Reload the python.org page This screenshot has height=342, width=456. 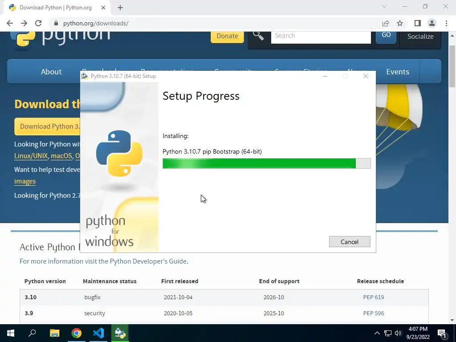click(38, 23)
